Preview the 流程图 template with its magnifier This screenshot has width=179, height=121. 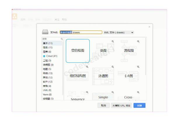click(138, 41)
